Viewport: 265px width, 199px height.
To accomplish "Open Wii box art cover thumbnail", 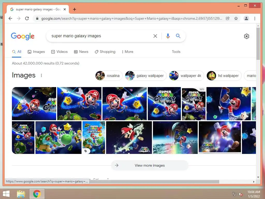I will [194, 104].
